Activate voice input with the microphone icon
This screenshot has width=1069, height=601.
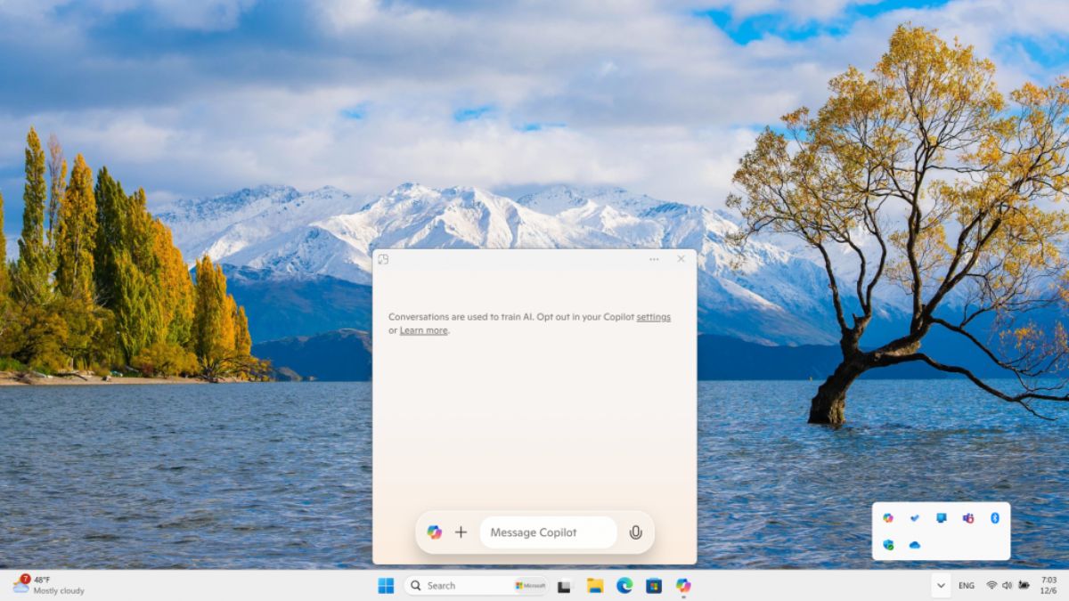636,532
